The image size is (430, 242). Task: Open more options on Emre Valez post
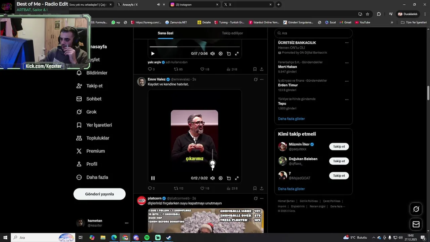262,80
